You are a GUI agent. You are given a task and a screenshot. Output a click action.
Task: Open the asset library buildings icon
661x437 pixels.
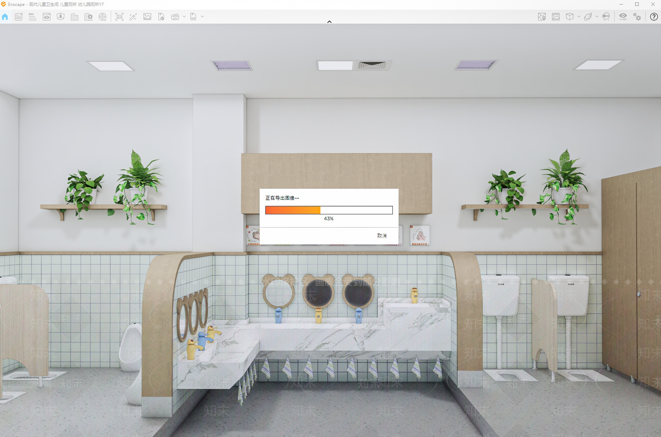point(75,17)
